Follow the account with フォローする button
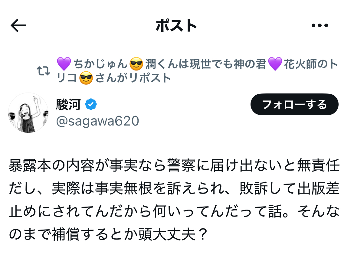354x258 pixels. [294, 105]
